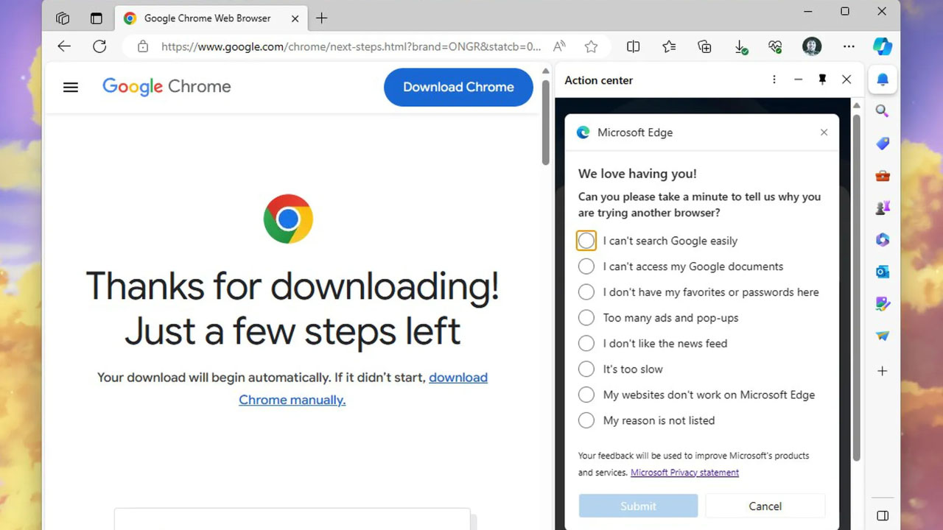The image size is (943, 530).
Task: Open the Favorites list icon
Action: [x=669, y=46]
